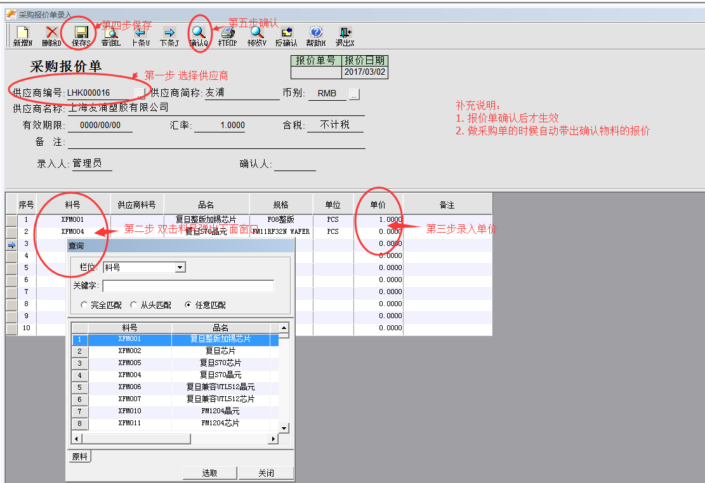
Task: Select the 完全匹配 radio option
Action: point(101,305)
